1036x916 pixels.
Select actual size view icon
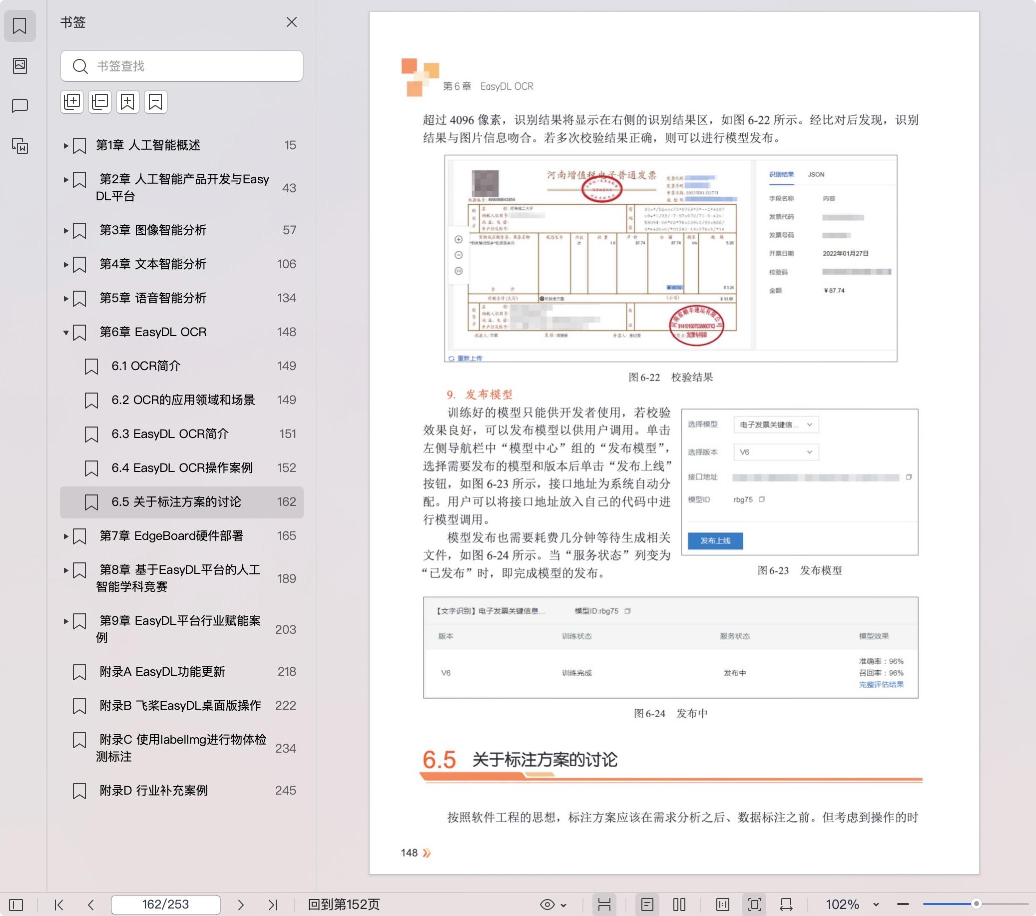point(723,905)
